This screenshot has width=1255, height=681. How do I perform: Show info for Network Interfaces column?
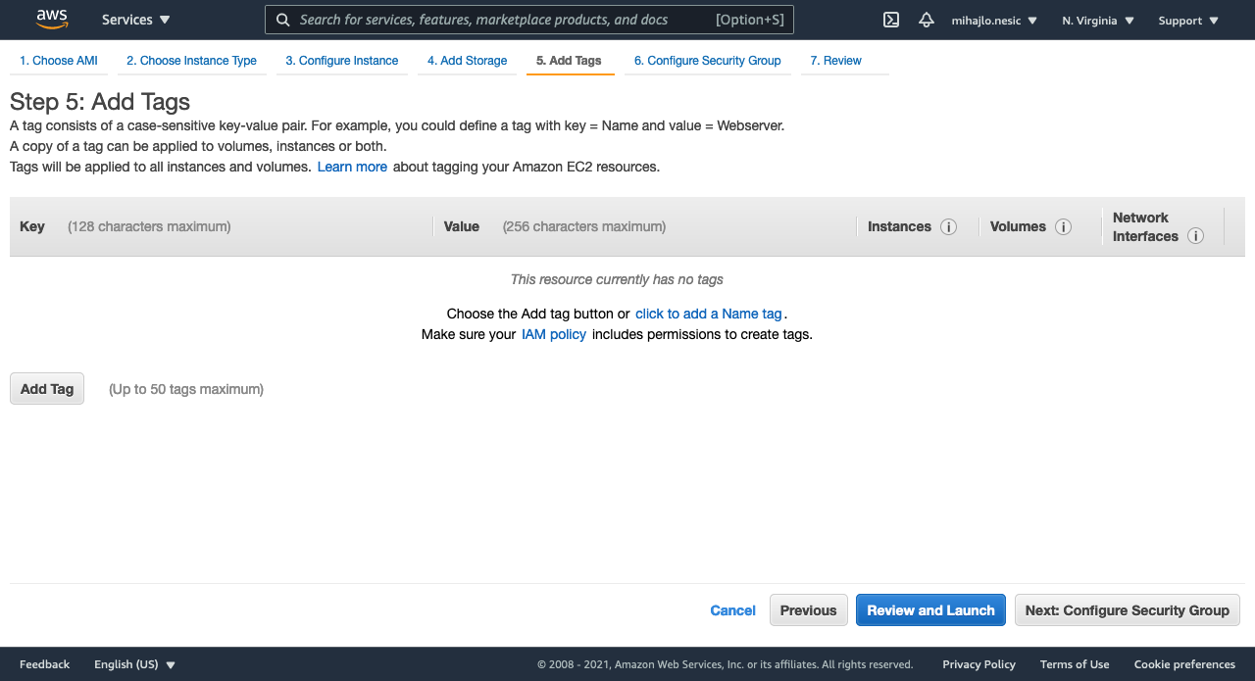point(1195,236)
